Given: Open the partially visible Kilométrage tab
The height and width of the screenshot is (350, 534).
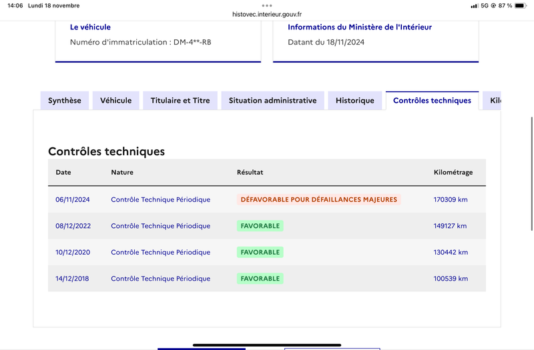Looking at the screenshot, I should click(x=492, y=101).
